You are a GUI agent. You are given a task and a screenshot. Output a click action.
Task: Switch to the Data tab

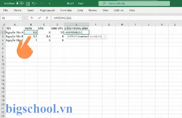point(80,10)
